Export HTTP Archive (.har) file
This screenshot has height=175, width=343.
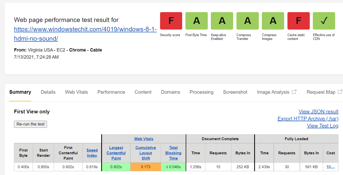click(x=308, y=119)
